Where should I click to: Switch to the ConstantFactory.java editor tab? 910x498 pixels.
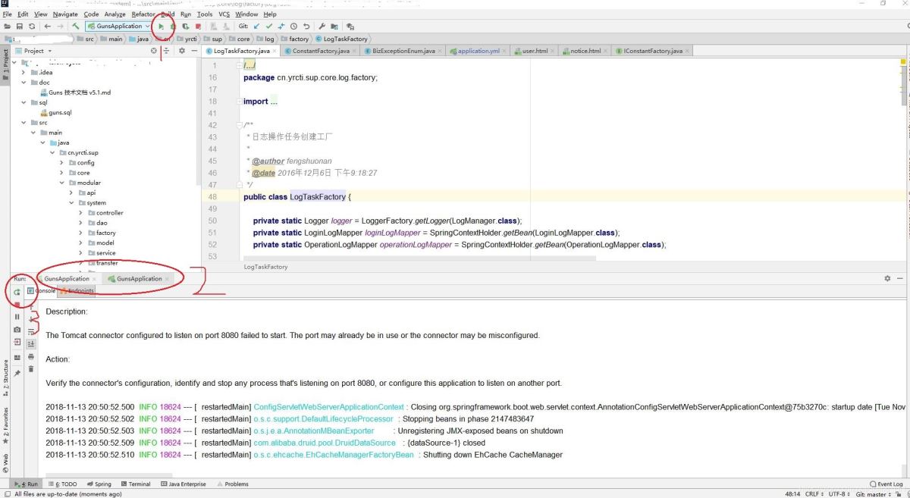point(320,51)
